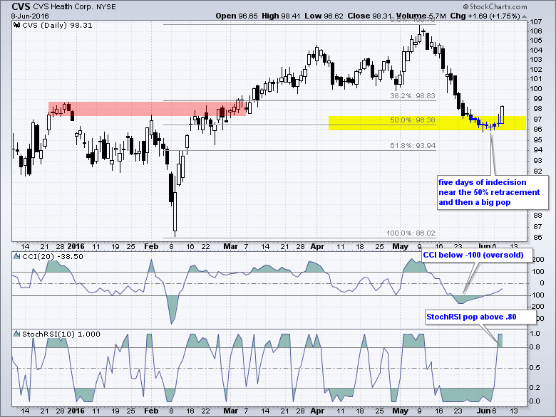Click the yellow 50% retracement zone
The height and width of the screenshot is (417, 556).
(427, 123)
